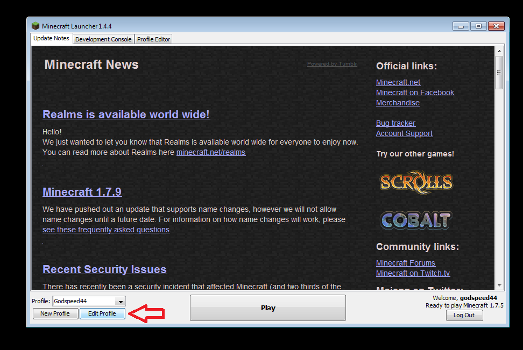Minimize the Minecraft Launcher window
The width and height of the screenshot is (523, 350).
pyautogui.click(x=461, y=26)
